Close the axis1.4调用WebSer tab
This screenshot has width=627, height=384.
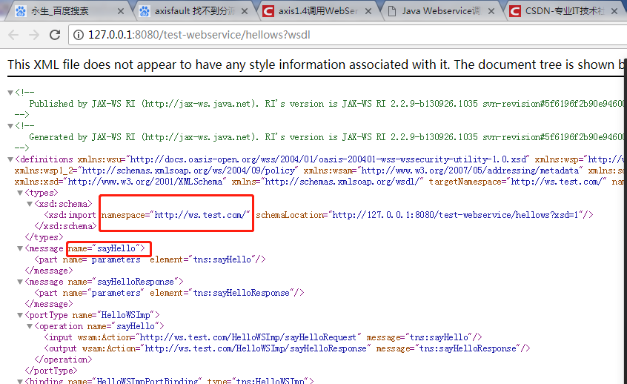368,12
